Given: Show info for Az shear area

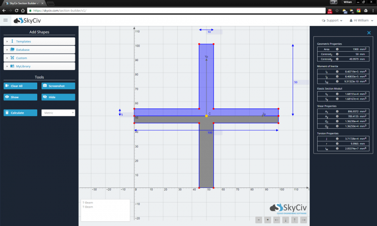Looking at the screenshot, I should tap(337, 111).
